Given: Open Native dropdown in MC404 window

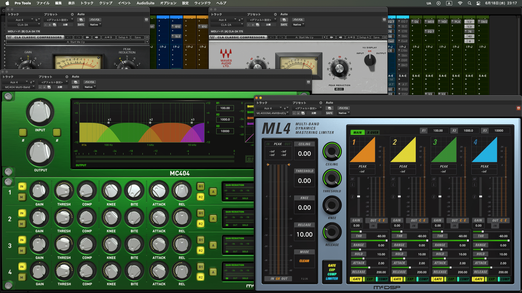Looking at the screenshot, I should [90, 87].
